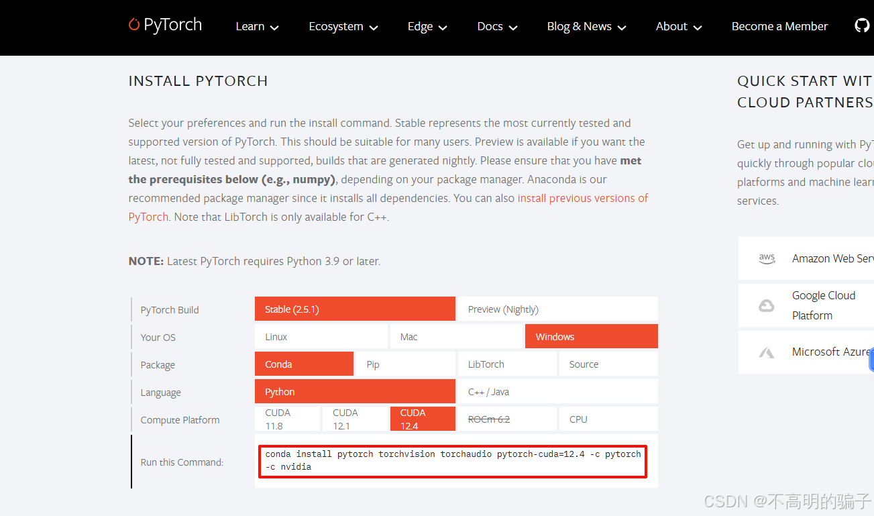Click the Google Cloud Platform cloud icon
The height and width of the screenshot is (516, 874).
point(767,306)
